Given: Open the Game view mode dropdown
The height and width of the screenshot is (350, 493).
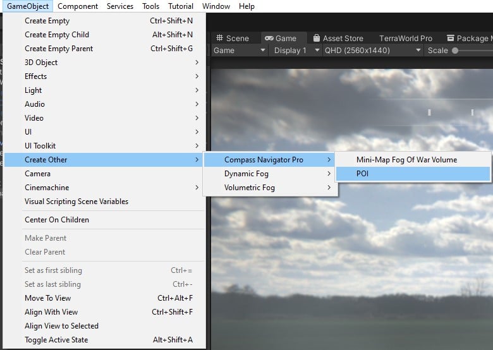Looking at the screenshot, I should tap(239, 51).
